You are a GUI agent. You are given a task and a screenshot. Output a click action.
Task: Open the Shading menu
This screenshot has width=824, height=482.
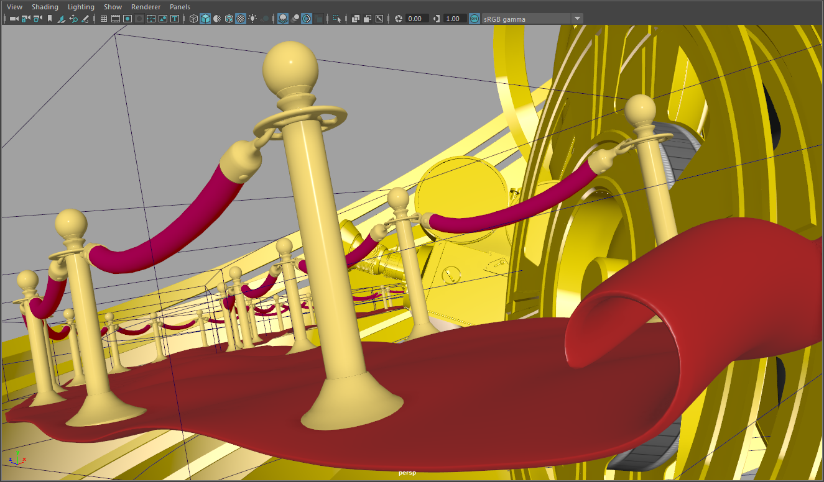click(x=45, y=7)
